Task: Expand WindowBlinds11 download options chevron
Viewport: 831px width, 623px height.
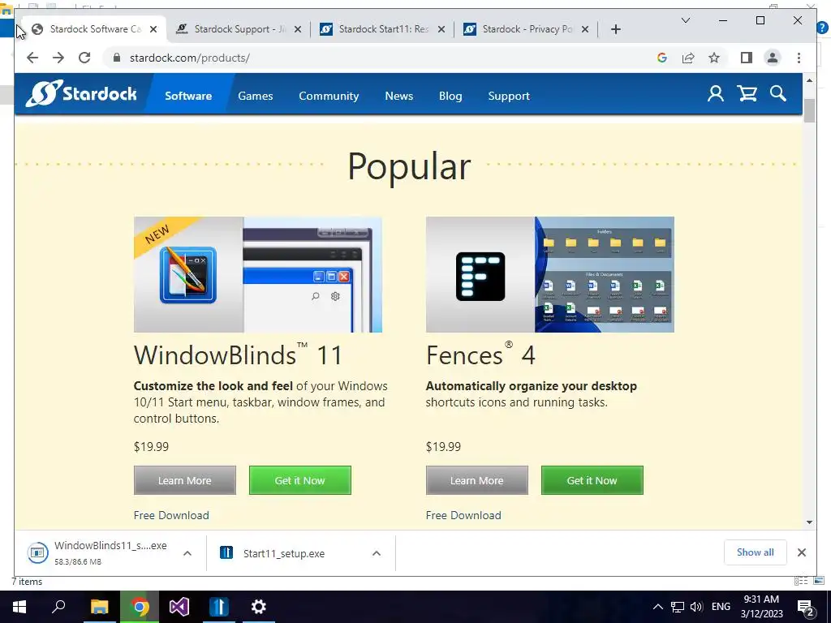Action: (187, 553)
